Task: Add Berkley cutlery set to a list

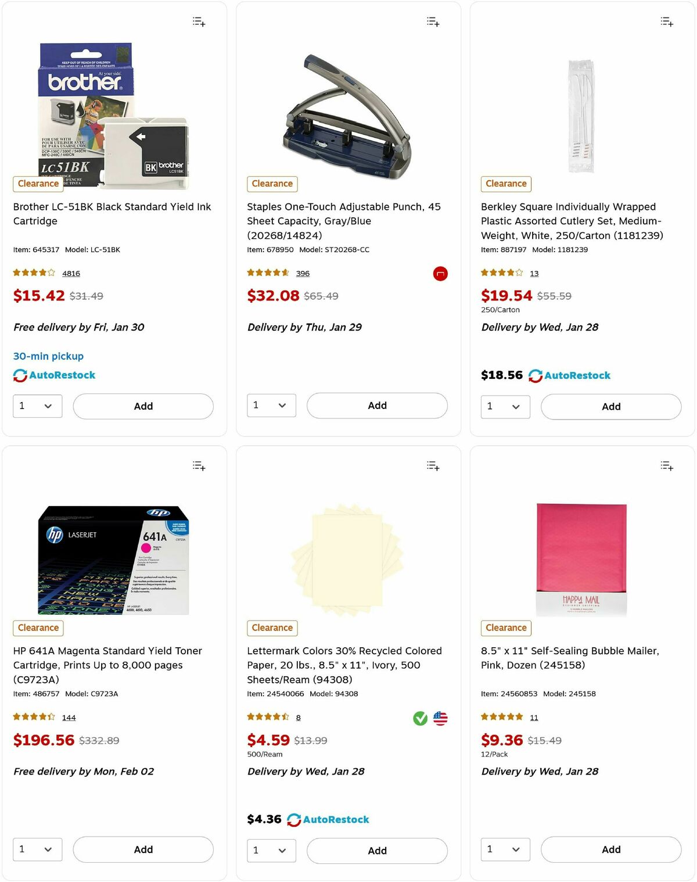Action: 666,21
